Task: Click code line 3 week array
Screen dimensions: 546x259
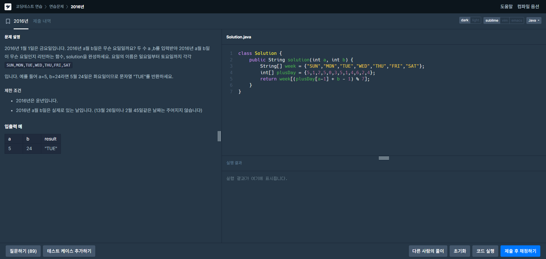Action: pyautogui.click(x=342, y=66)
